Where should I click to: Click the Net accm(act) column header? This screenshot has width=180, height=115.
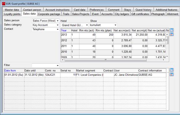pyautogui.click(x=123, y=30)
